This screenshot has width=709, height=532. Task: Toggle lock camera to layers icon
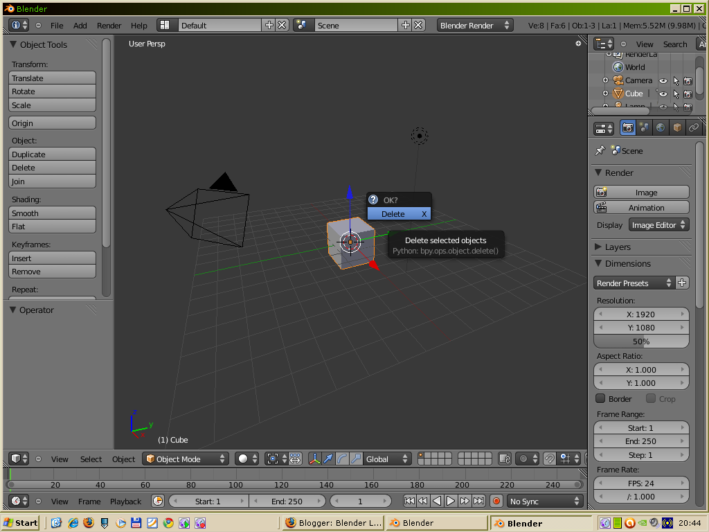pos(505,459)
